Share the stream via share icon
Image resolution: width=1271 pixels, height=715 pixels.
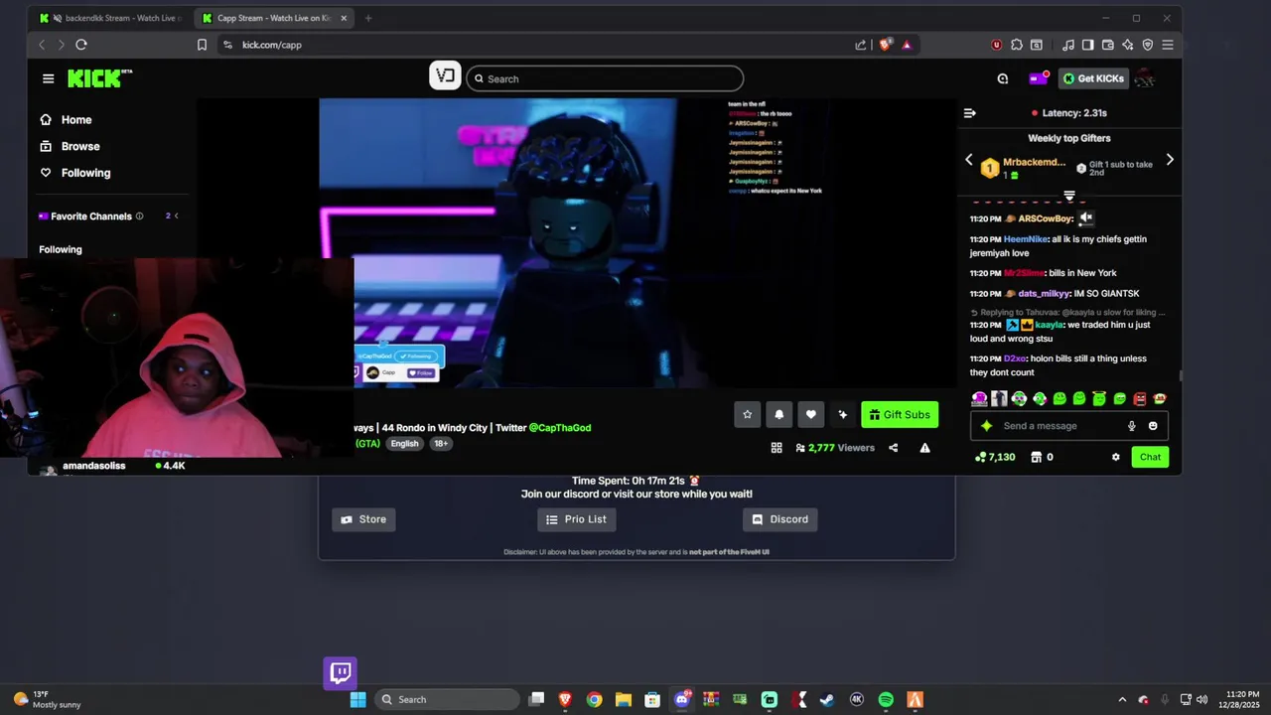[893, 448]
